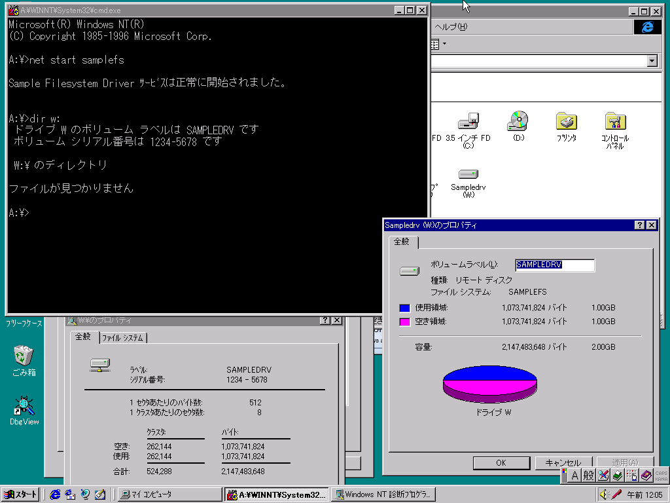670x503 pixels.
Task: Click the Internet Explorer logo in My Computer
Action: click(x=647, y=26)
